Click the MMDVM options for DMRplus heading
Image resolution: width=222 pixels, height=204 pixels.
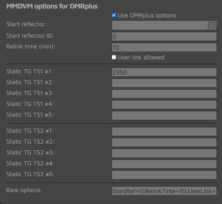[52, 6]
